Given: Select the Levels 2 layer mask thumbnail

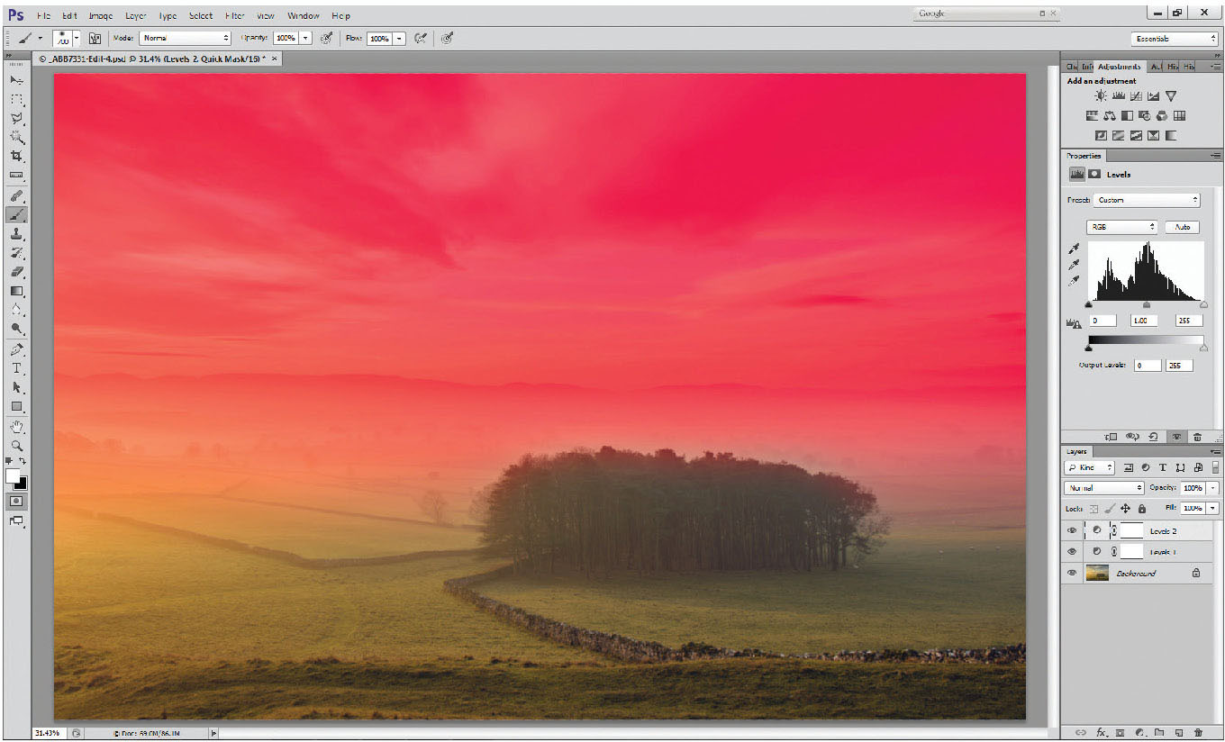Looking at the screenshot, I should pyautogui.click(x=1132, y=530).
